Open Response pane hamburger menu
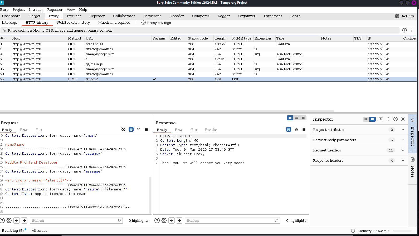Screen dimensions: 419x236 coord(304,129)
